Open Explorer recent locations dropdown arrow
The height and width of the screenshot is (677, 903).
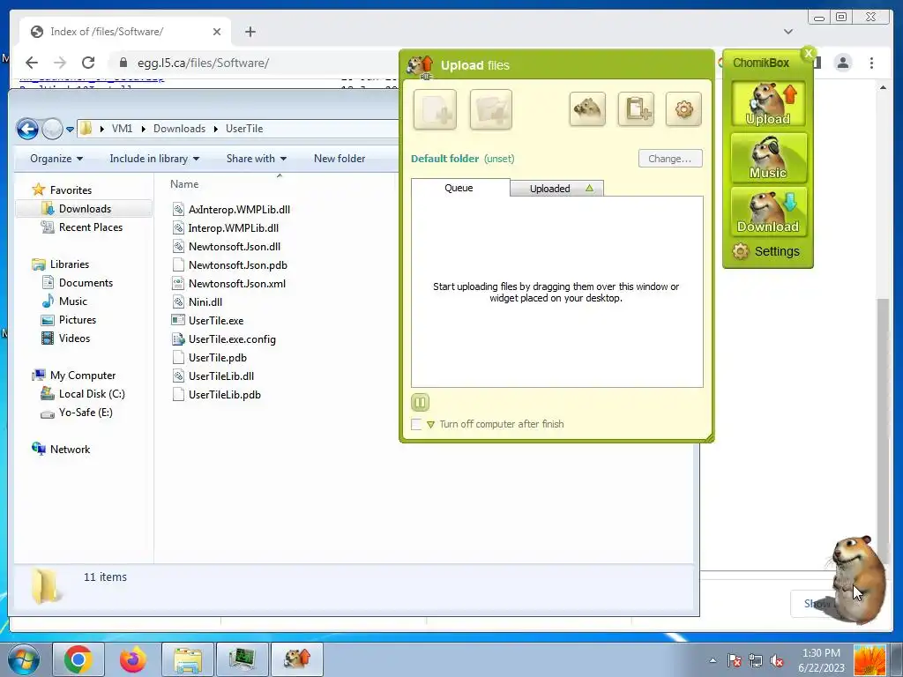click(70, 130)
